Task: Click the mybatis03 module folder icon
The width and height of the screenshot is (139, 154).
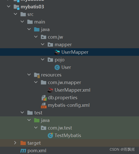Action: click(16, 7)
